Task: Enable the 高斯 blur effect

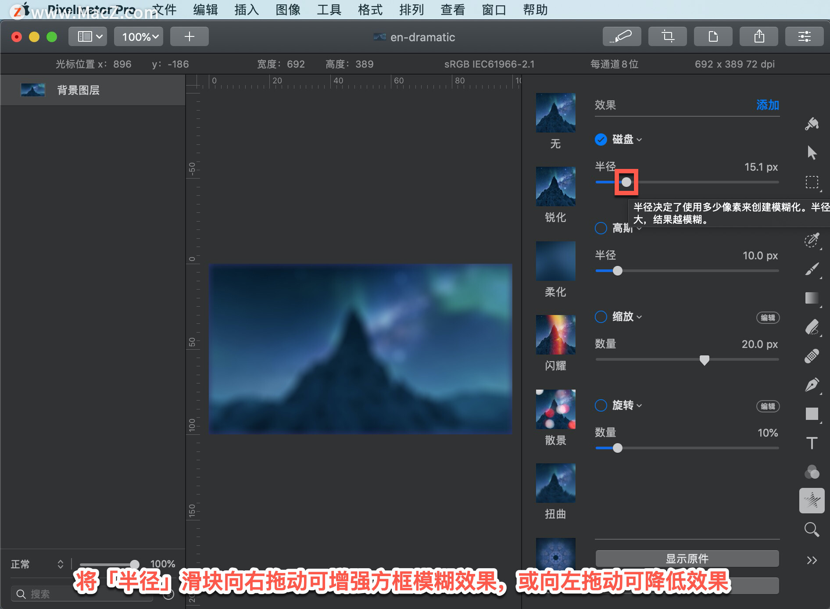Action: pos(601,228)
